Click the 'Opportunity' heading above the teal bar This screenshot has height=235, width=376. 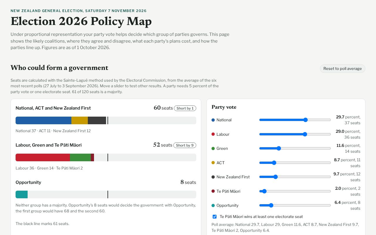[28, 182]
